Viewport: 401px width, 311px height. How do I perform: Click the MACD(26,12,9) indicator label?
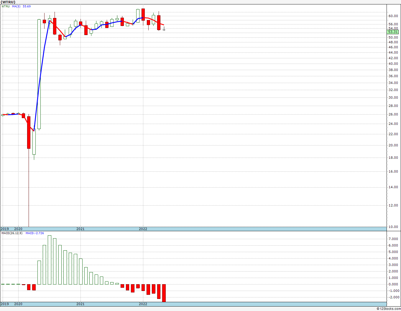(12, 233)
